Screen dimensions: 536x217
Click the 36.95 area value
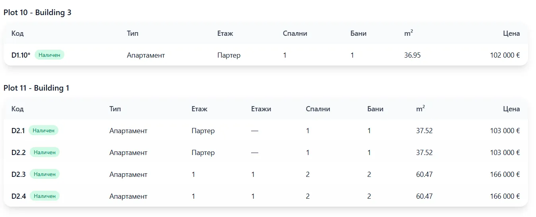(412, 55)
